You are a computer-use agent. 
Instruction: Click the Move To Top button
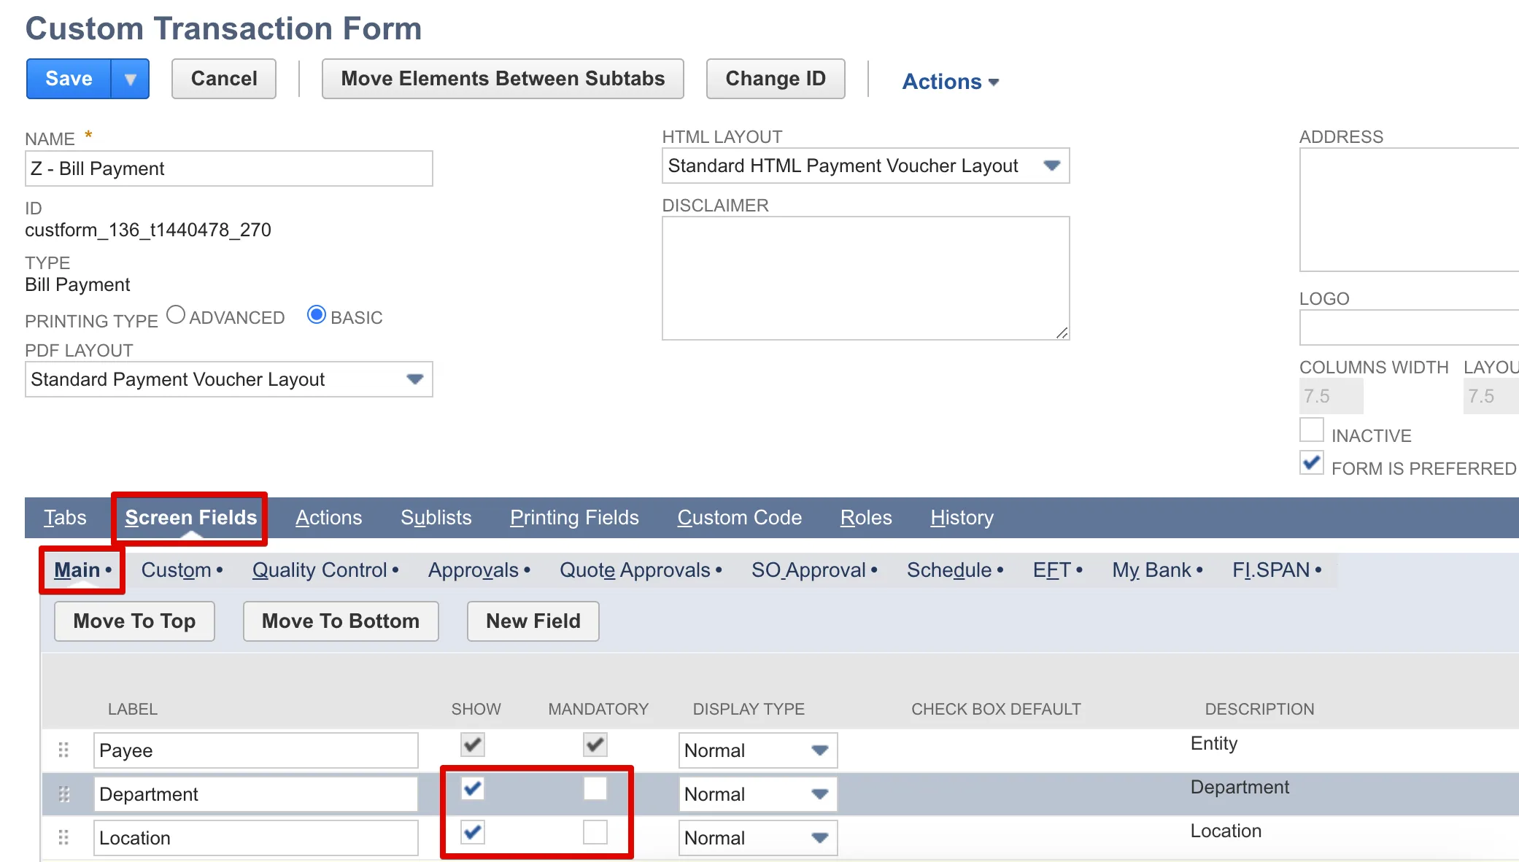click(134, 621)
